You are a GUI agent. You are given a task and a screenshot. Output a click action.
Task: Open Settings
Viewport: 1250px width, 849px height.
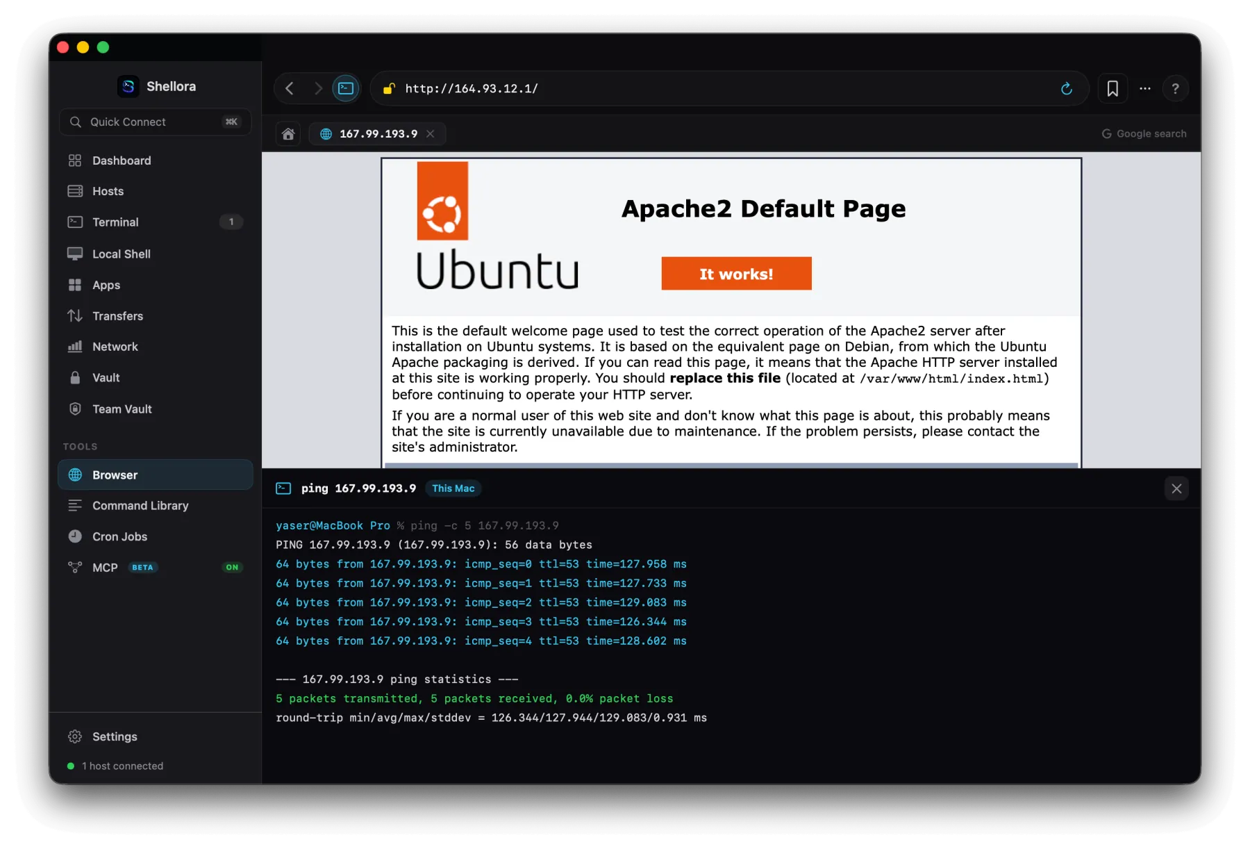(155, 736)
